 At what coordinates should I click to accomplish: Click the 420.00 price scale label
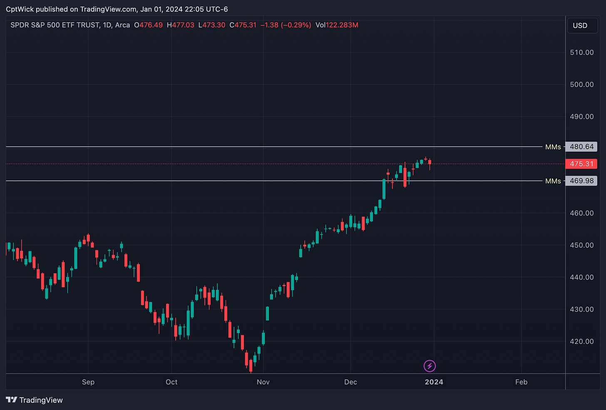click(x=582, y=341)
